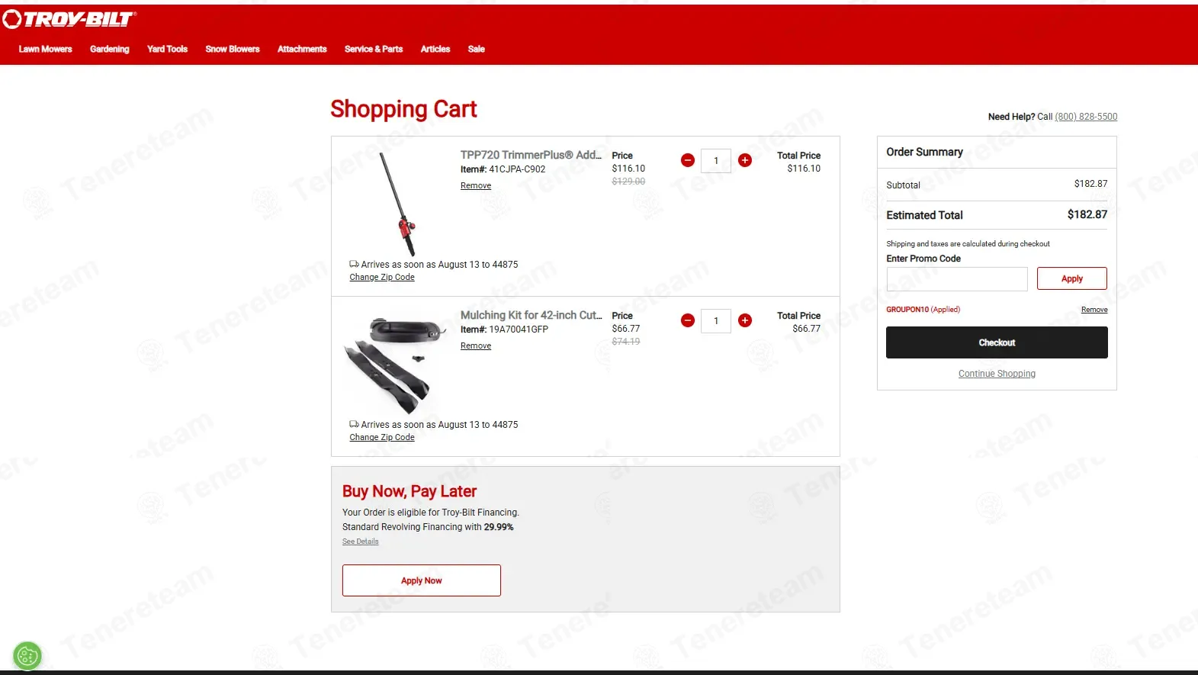Call the (800) 828-5500 help number
1198x675 pixels.
[1086, 117]
